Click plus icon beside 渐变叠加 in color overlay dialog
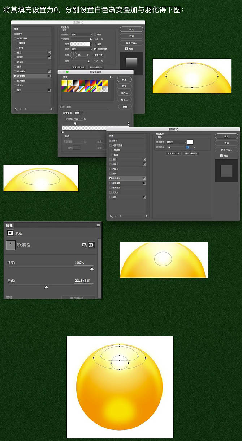Screen dimensions: 242x441 (144, 183)
